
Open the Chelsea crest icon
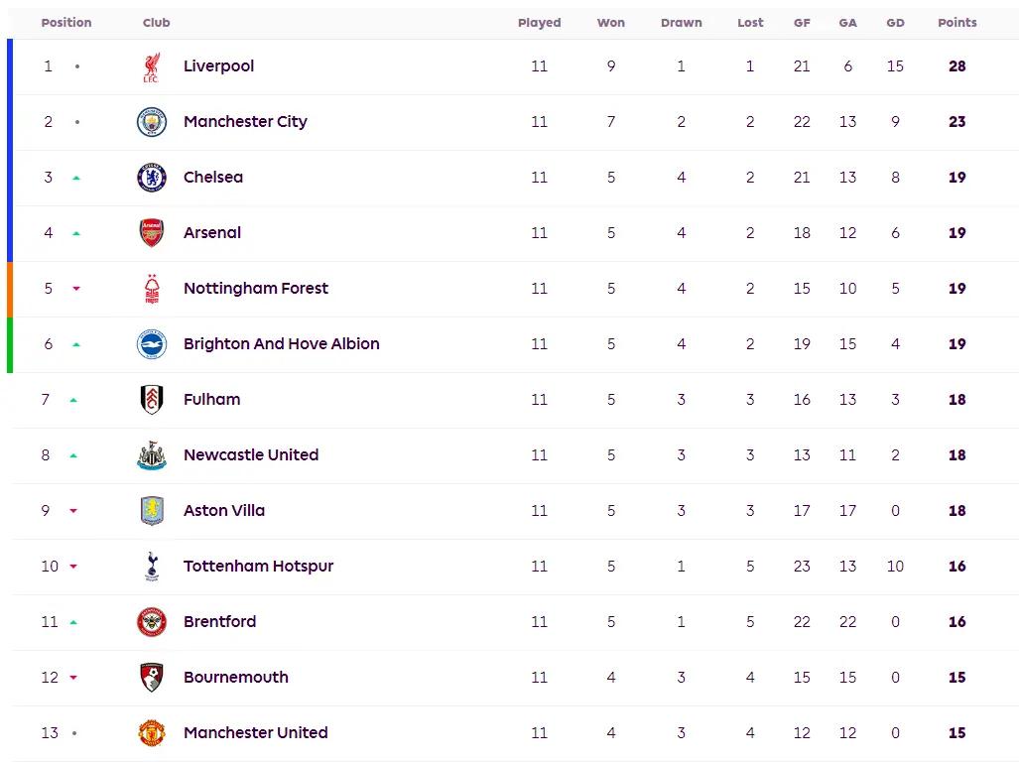tap(152, 178)
